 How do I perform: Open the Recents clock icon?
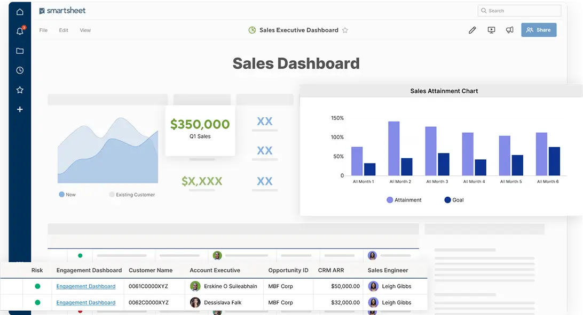click(20, 70)
